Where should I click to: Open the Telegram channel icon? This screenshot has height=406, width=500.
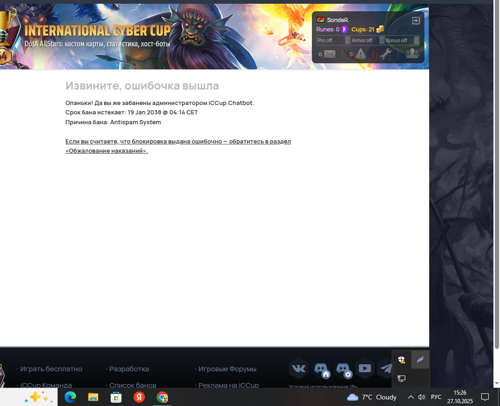tap(386, 368)
